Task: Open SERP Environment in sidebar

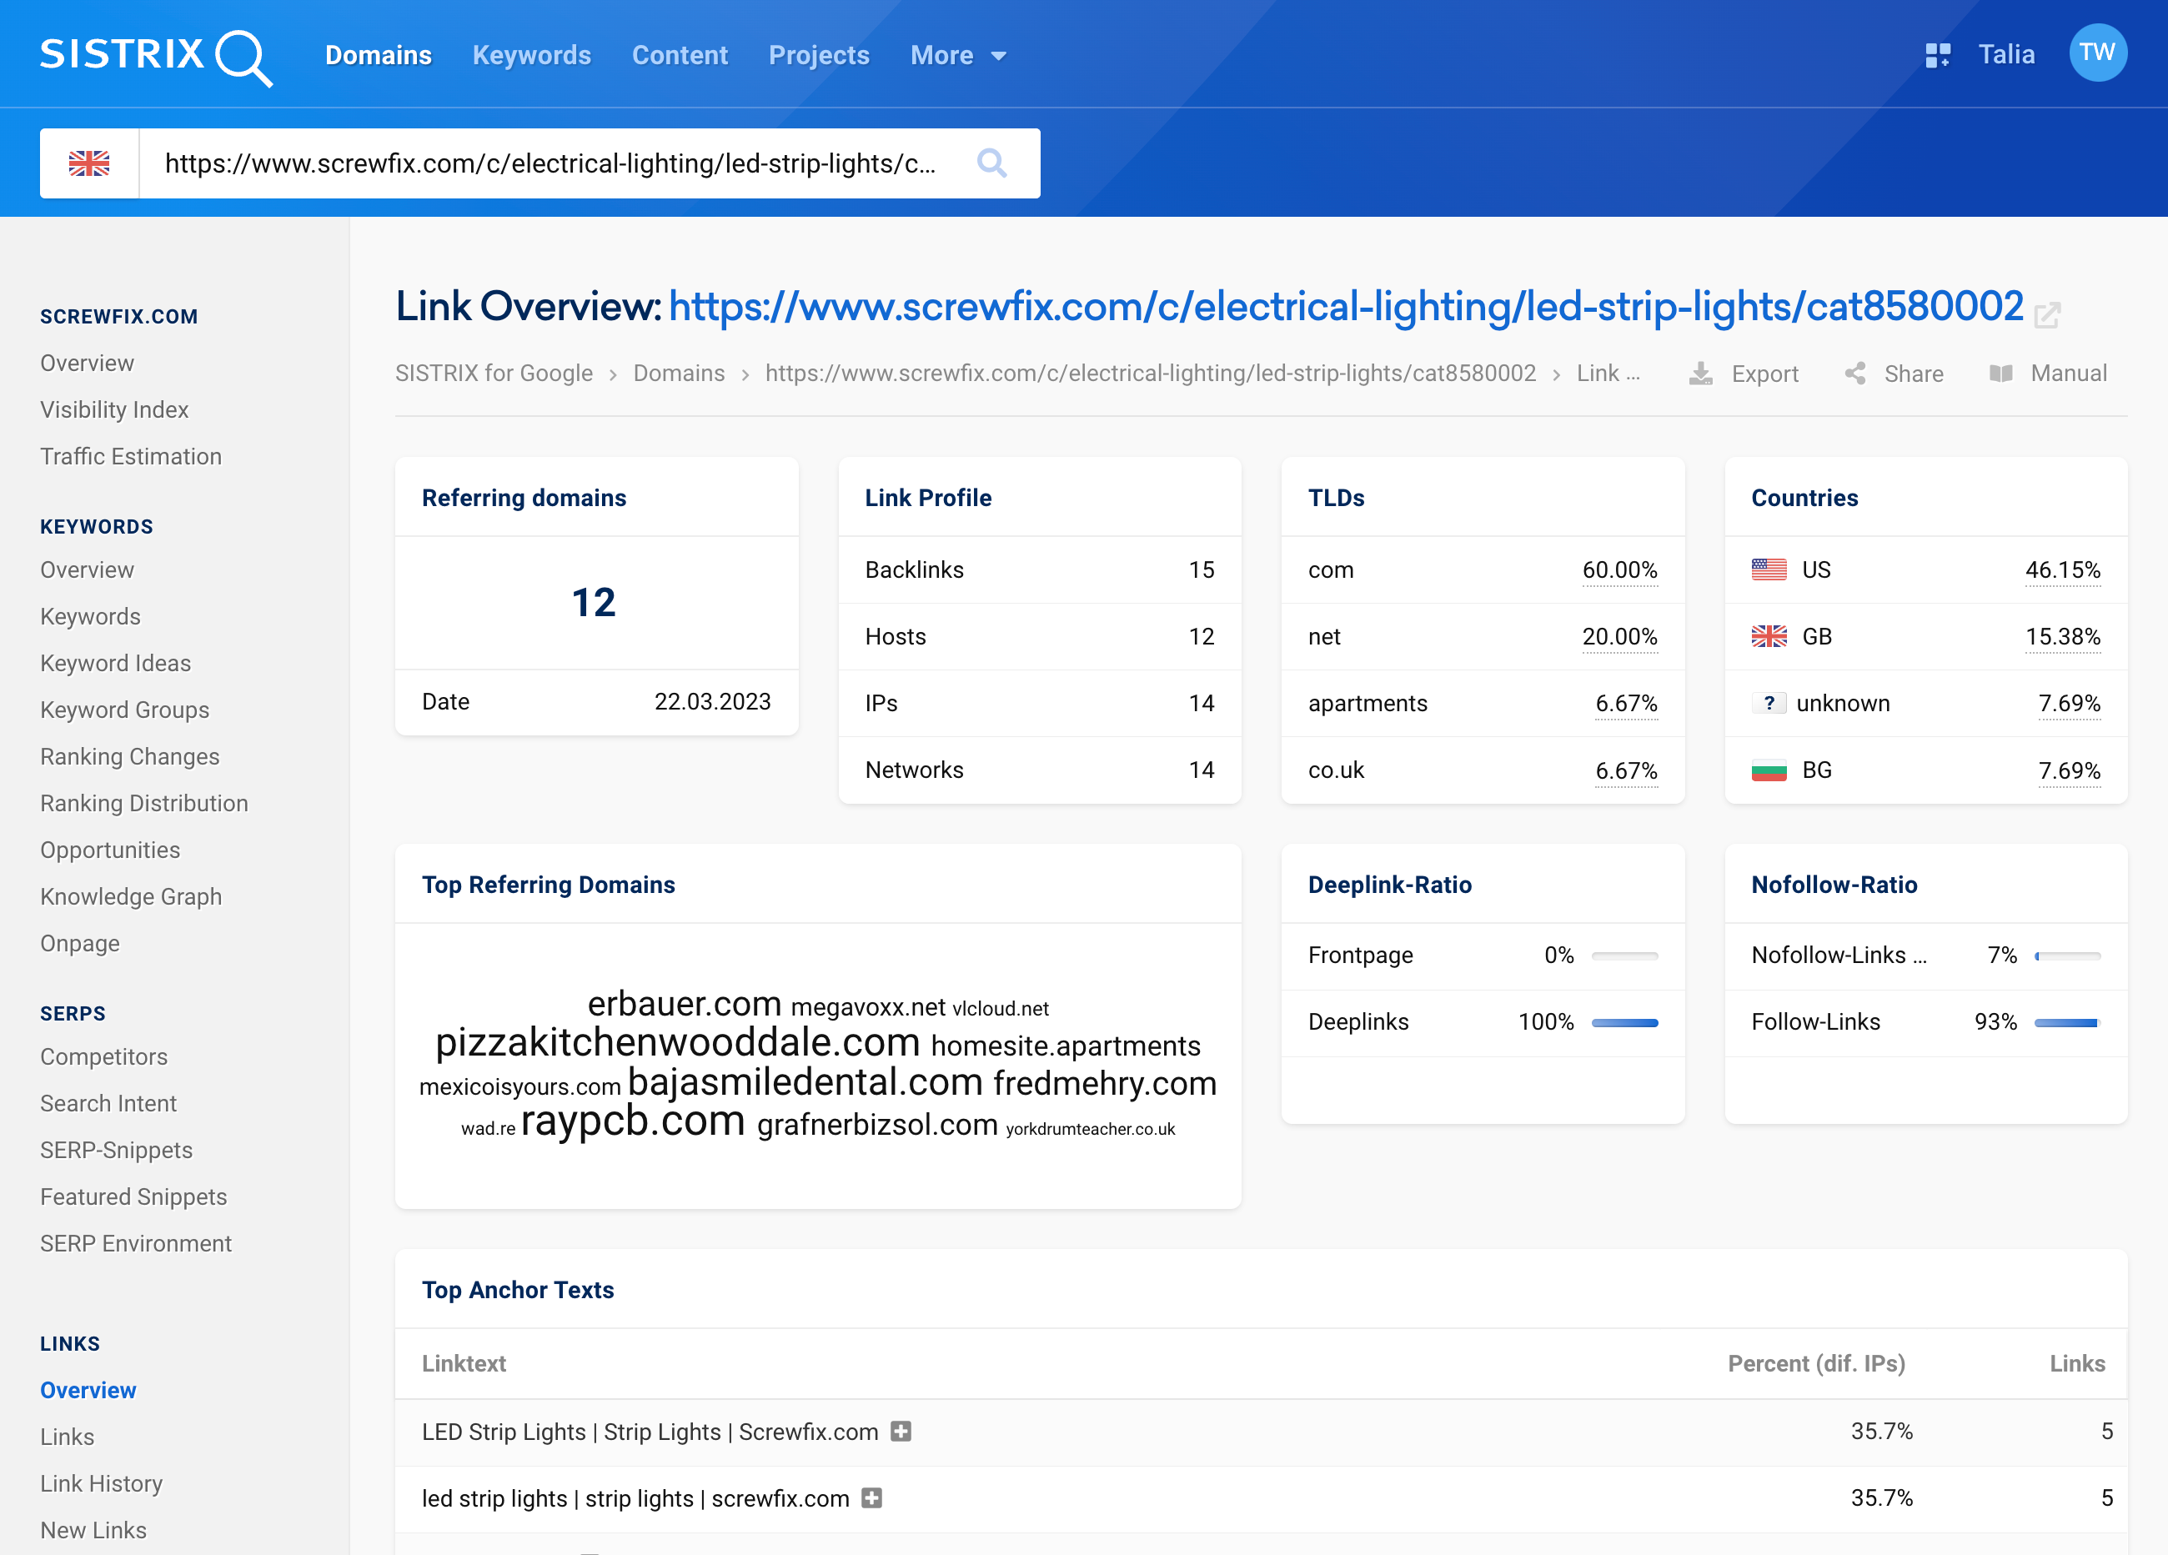Action: [x=136, y=1244]
